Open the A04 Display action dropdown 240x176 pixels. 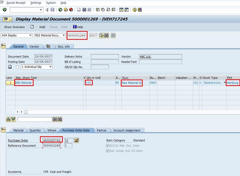click(30, 36)
